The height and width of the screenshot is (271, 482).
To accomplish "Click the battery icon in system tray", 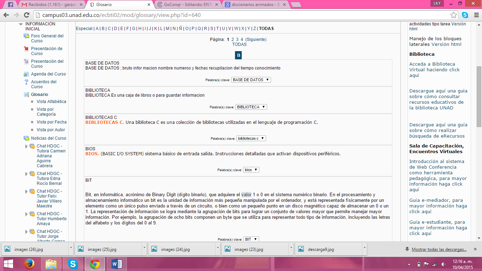I will (419, 264).
